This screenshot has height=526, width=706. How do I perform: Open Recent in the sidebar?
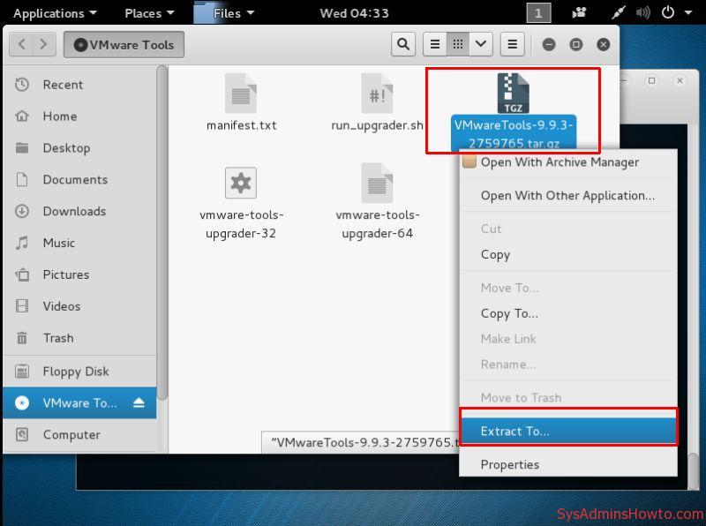click(79, 85)
